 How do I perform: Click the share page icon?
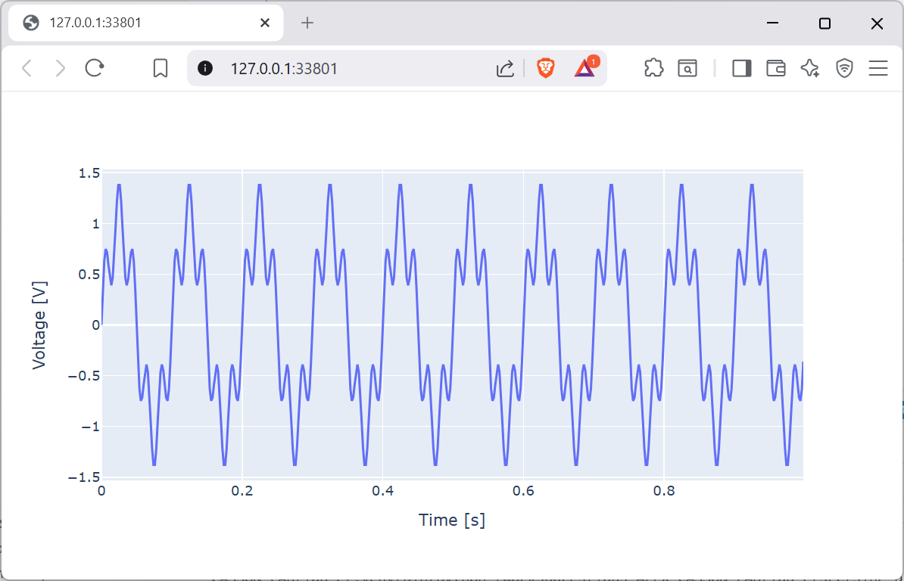(505, 69)
